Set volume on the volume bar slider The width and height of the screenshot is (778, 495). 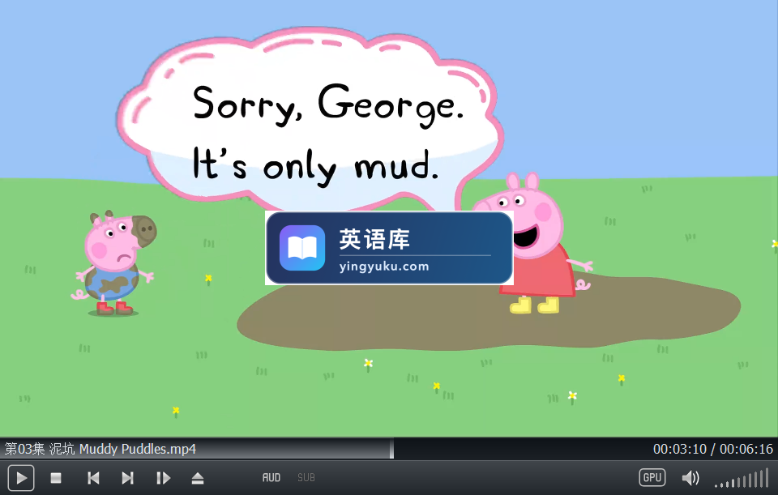(x=742, y=479)
